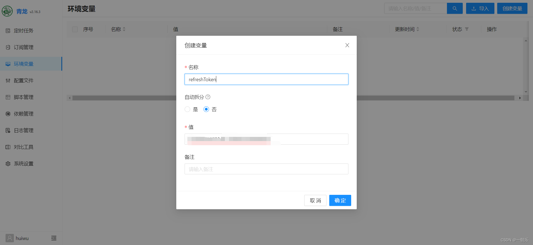The width and height of the screenshot is (533, 245).
Task: Sort the table by 名称 column
Action: (124, 29)
